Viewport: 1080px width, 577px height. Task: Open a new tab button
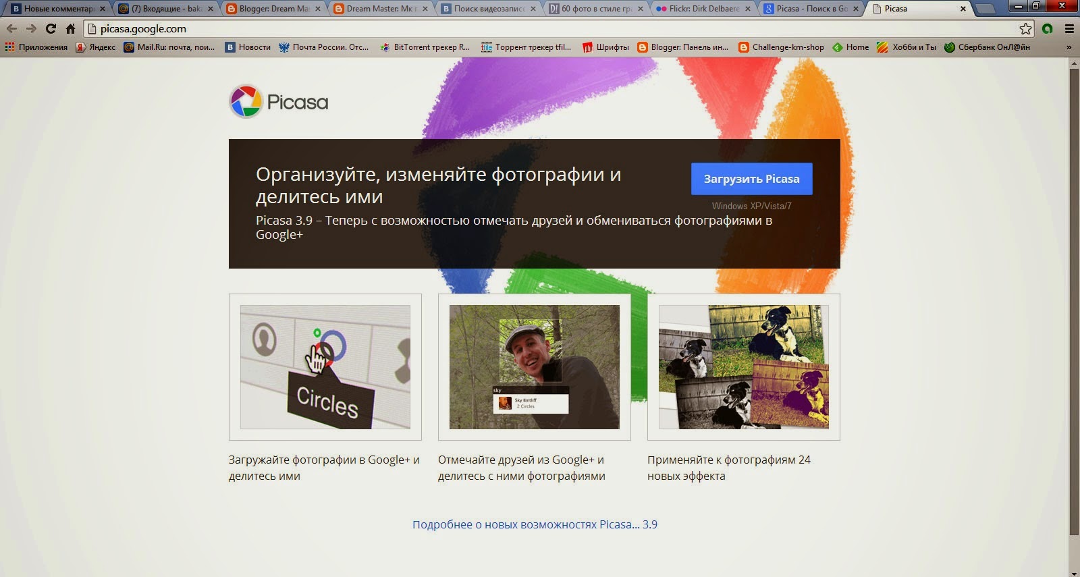point(986,9)
